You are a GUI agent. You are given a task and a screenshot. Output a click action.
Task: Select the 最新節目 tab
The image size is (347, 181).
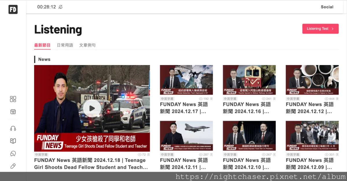click(x=42, y=45)
